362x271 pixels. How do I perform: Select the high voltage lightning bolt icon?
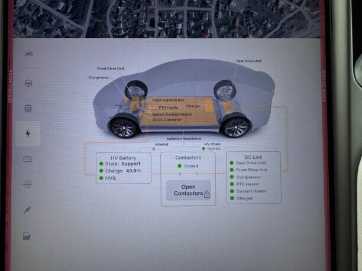[28, 133]
